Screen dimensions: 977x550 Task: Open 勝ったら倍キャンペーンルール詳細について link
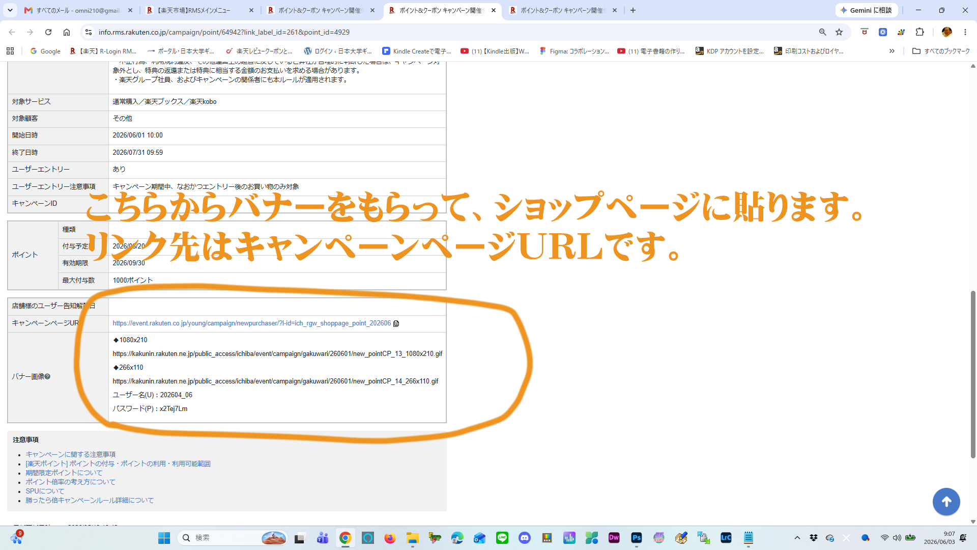point(90,500)
